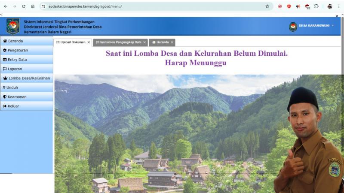Click Keluar to log out
The height and width of the screenshot is (193, 344).
(27, 106)
